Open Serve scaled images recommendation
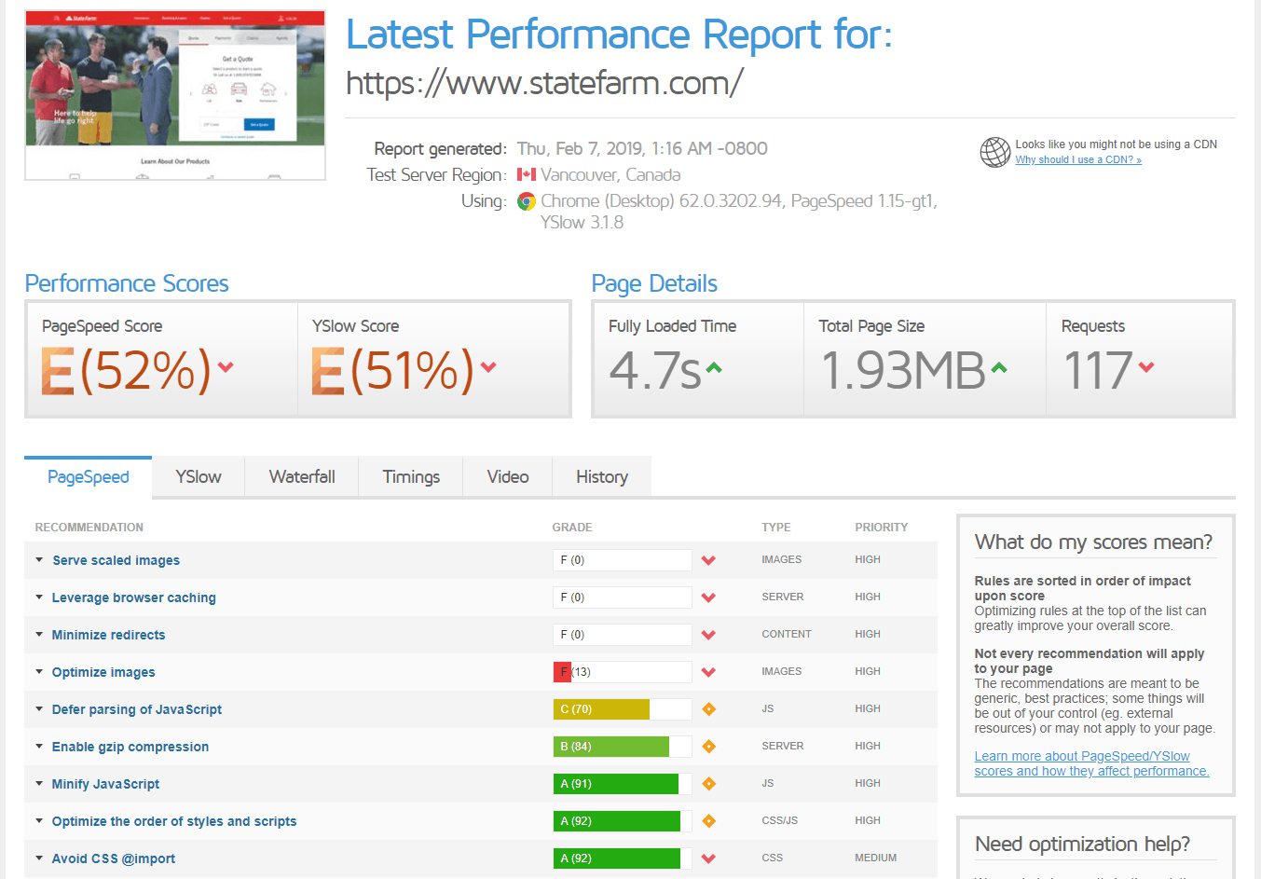 tap(116, 560)
